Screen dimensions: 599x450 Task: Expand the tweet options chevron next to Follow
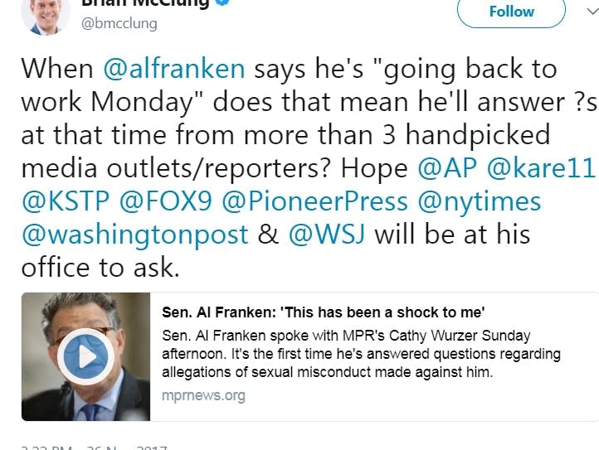588,12
